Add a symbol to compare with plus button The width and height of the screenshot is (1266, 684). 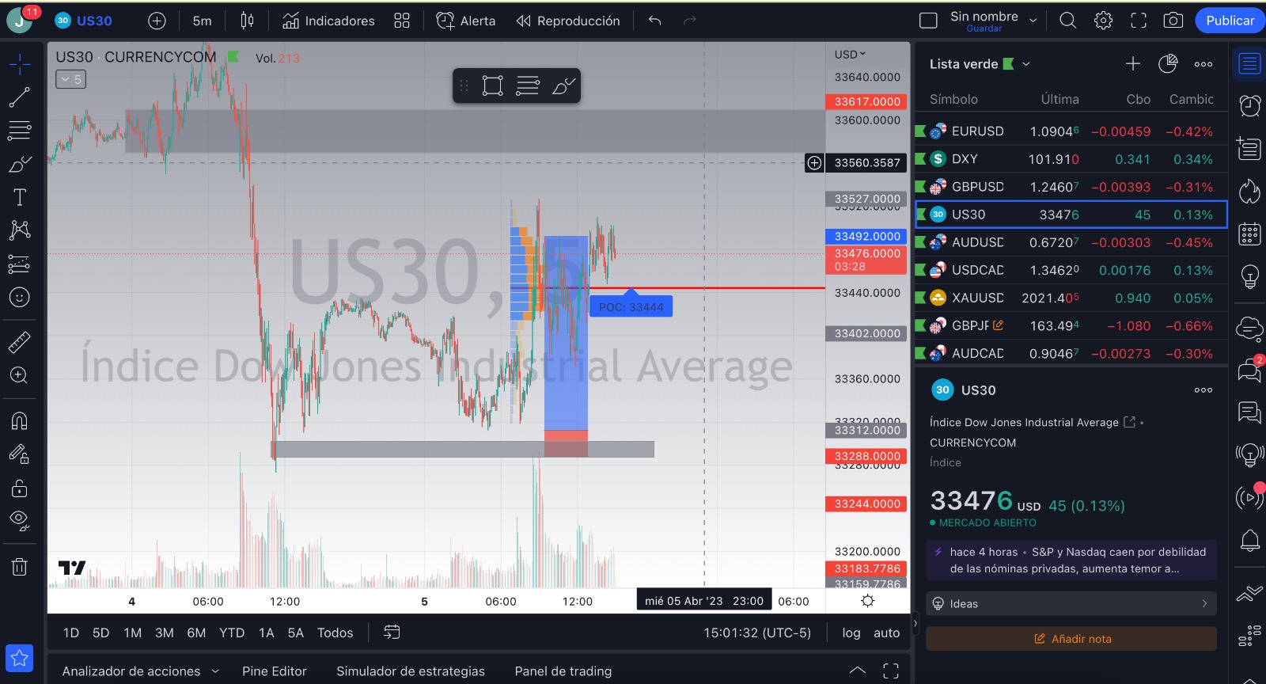pos(157,21)
